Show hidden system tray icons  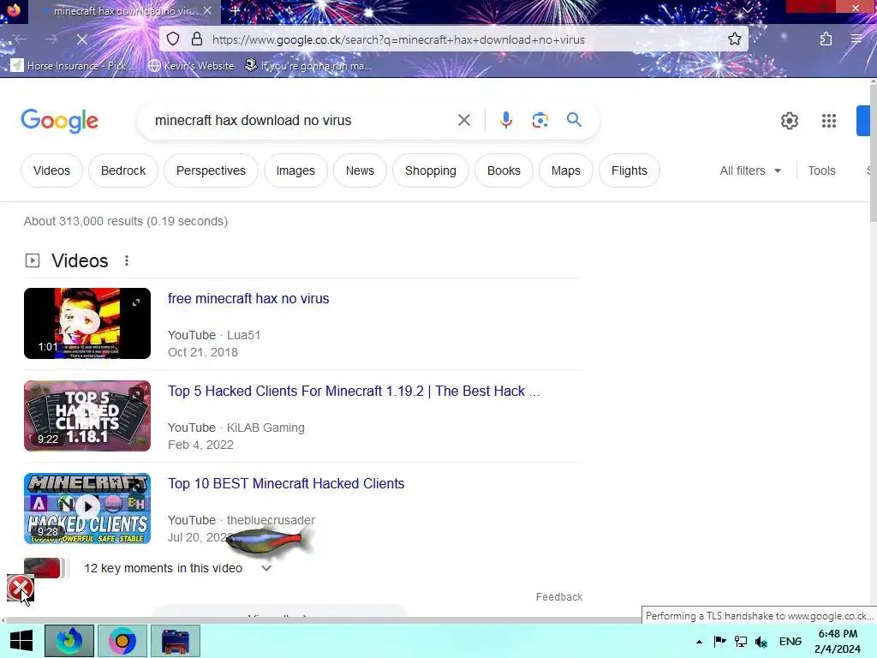pyautogui.click(x=699, y=642)
